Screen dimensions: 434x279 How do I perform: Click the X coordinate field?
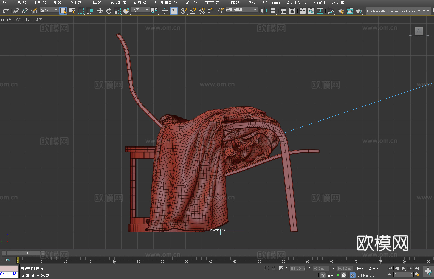click(x=298, y=269)
